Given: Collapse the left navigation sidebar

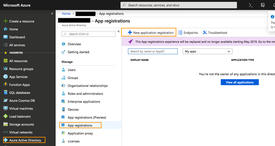Looking at the screenshot, I should [52, 14].
